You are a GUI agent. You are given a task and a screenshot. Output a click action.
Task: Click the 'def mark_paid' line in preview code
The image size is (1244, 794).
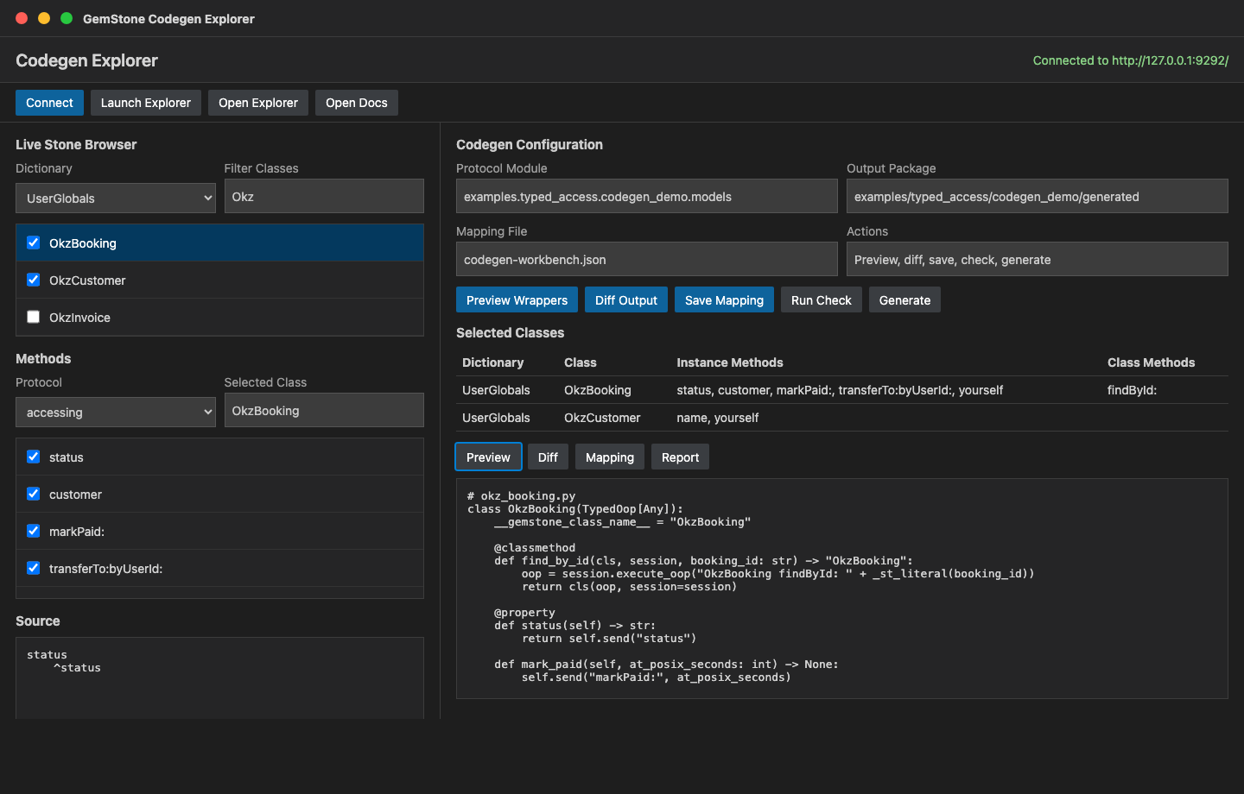pyautogui.click(x=666, y=665)
